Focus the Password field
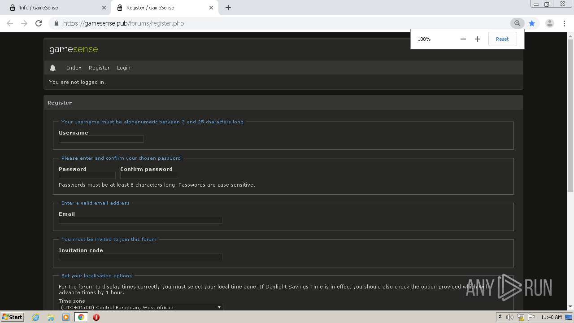The width and height of the screenshot is (574, 323). (x=87, y=175)
